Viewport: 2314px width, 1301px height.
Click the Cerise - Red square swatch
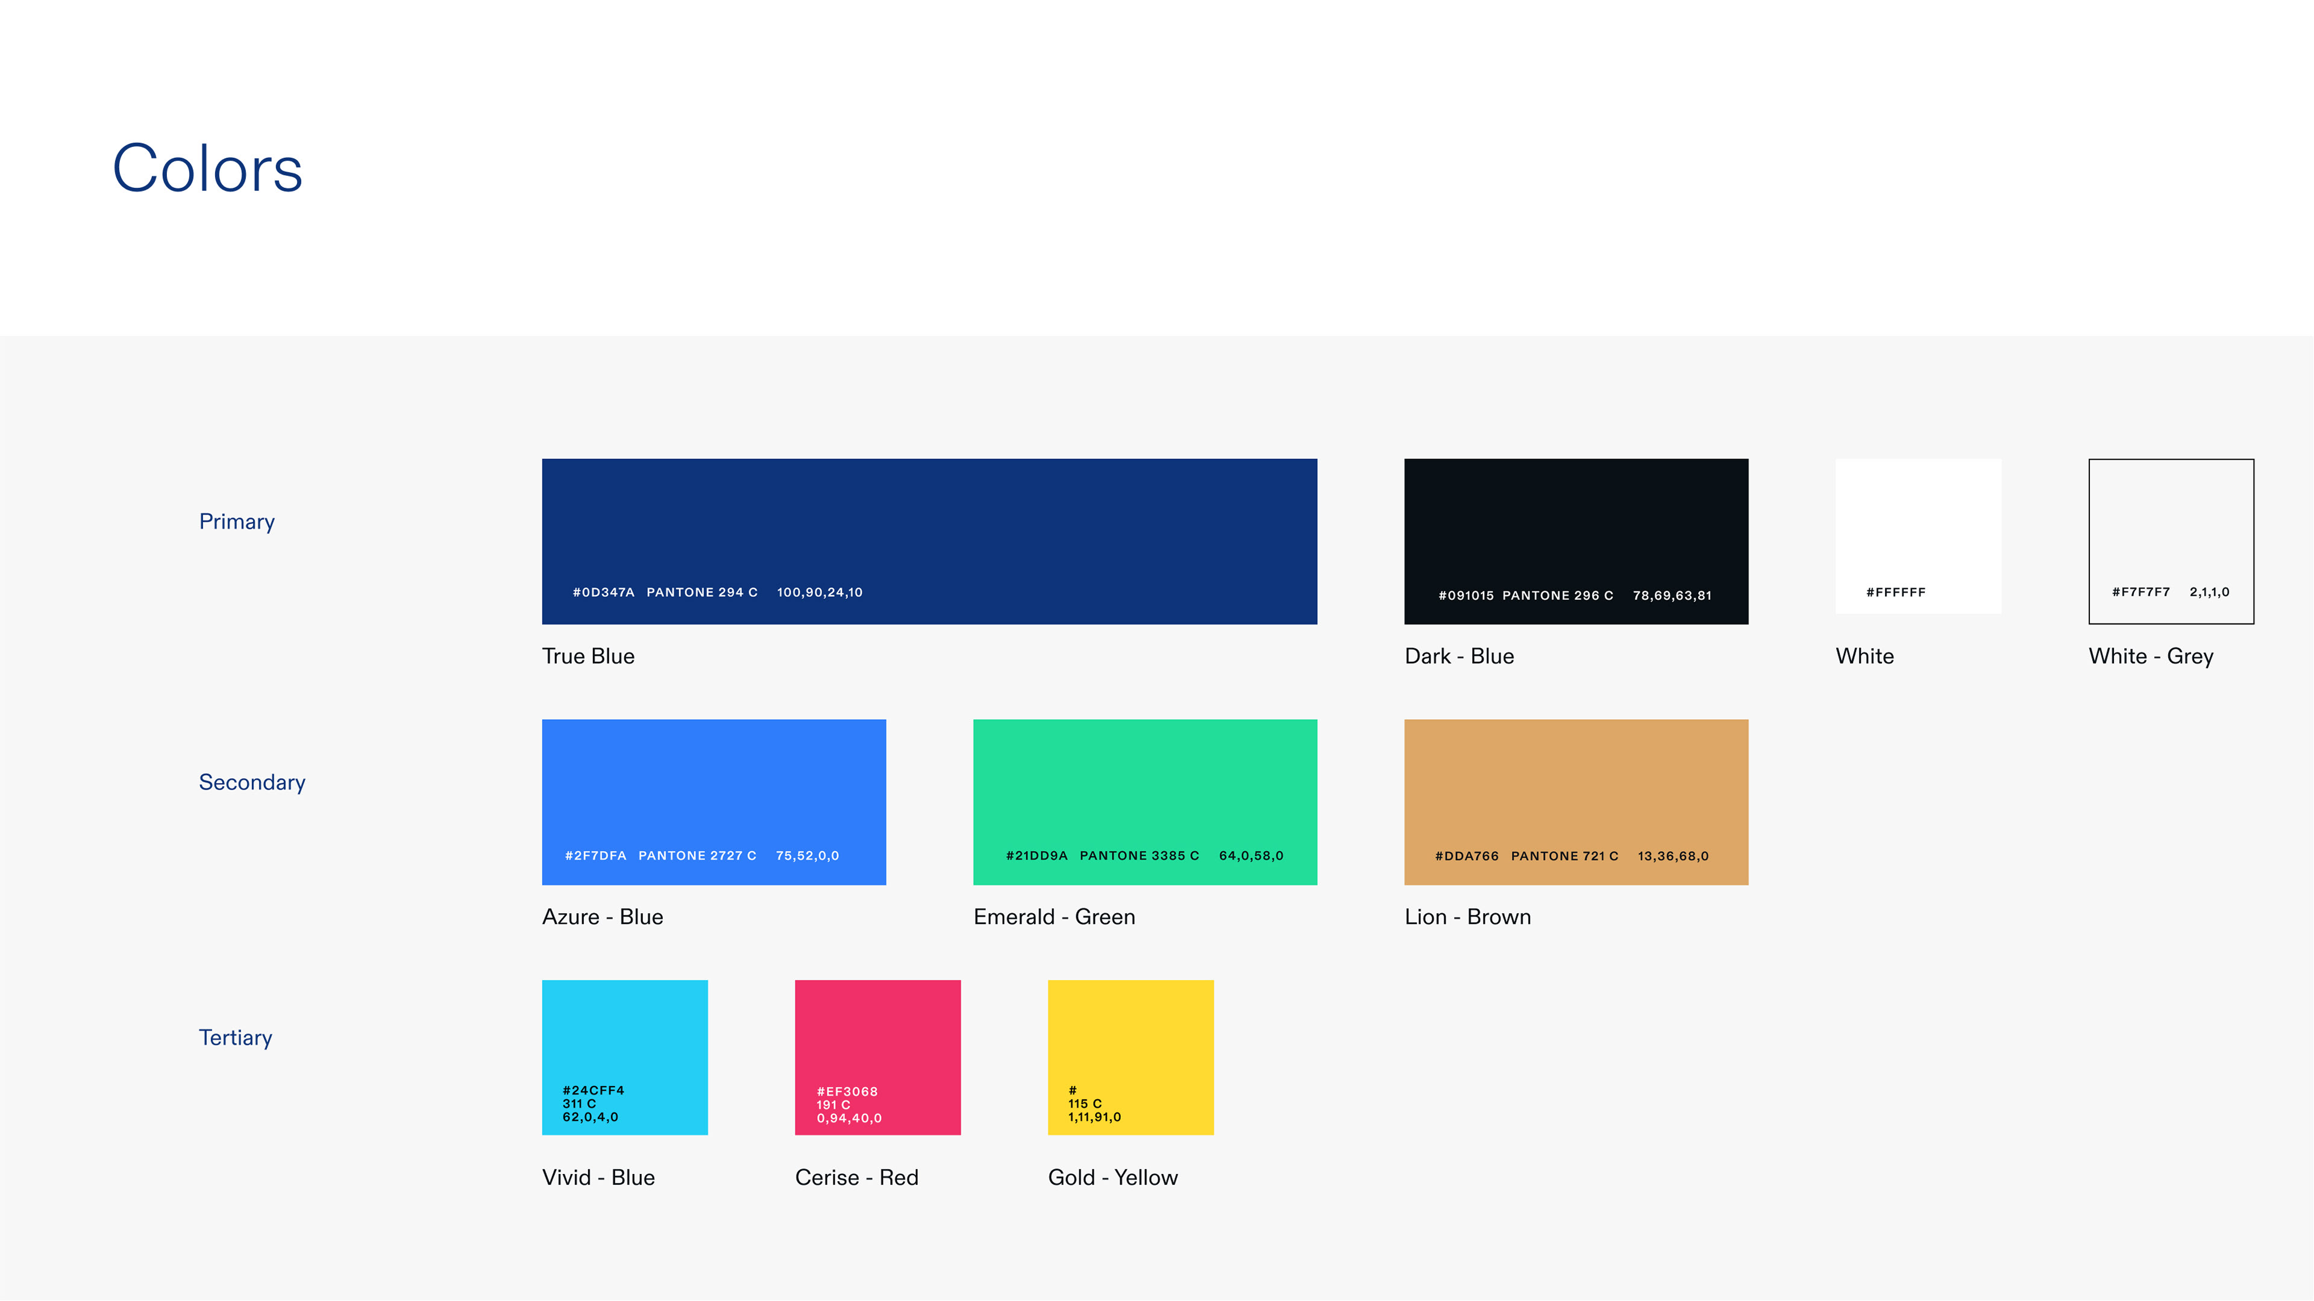(877, 1041)
